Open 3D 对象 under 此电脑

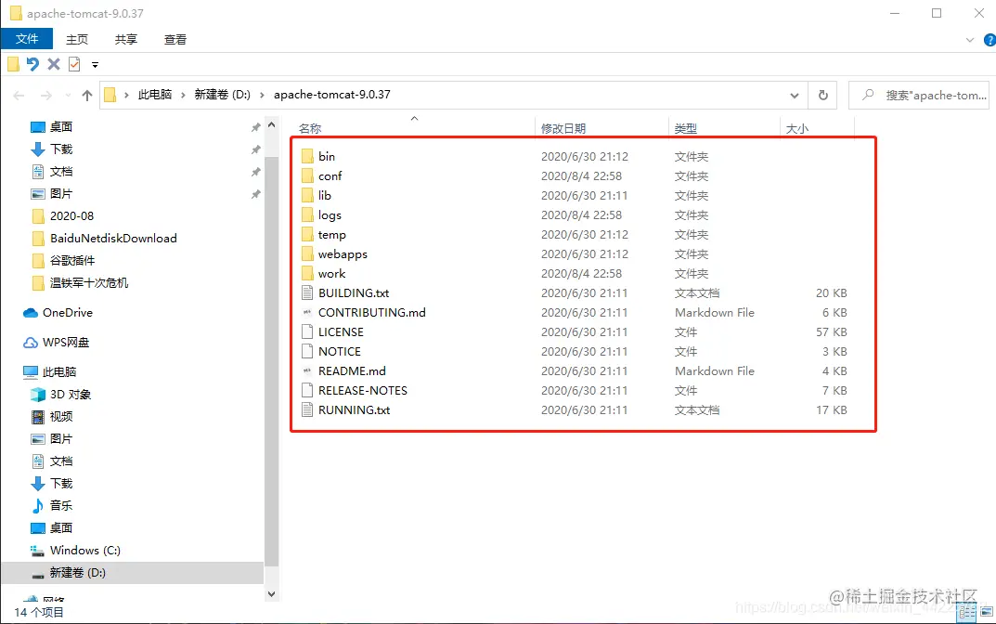point(71,395)
